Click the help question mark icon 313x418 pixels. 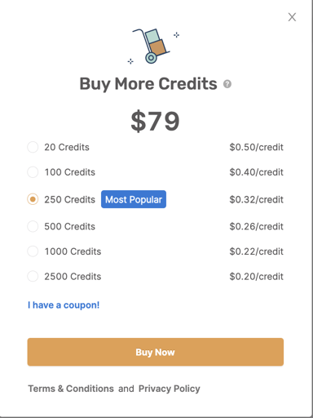pos(227,84)
